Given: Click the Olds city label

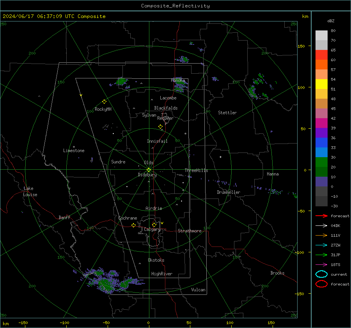Looking at the screenshot, I should [x=149, y=163].
